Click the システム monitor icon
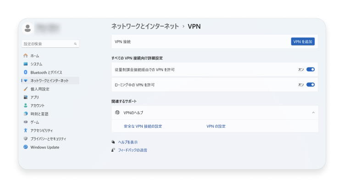344x188 pixels. coord(25,64)
